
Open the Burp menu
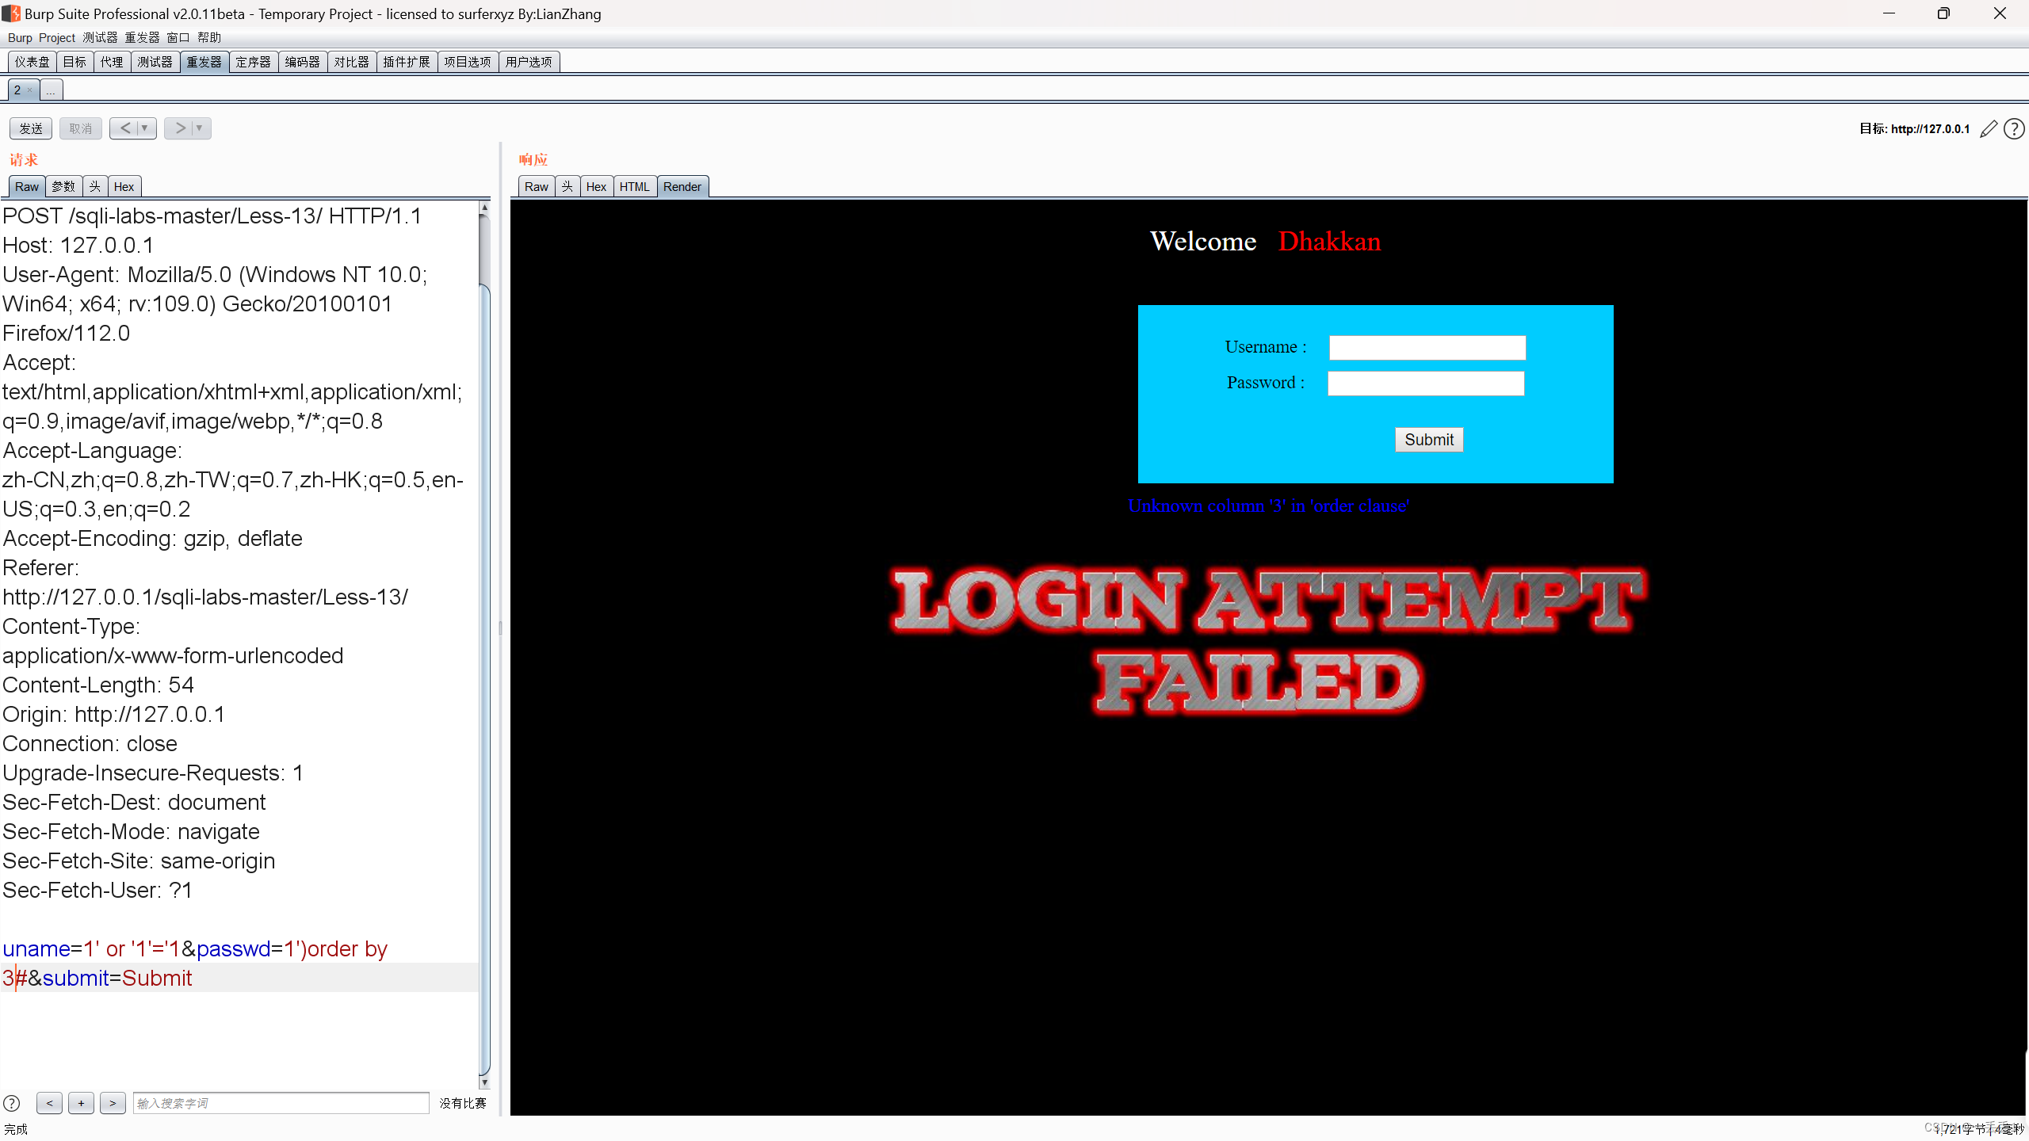(19, 37)
